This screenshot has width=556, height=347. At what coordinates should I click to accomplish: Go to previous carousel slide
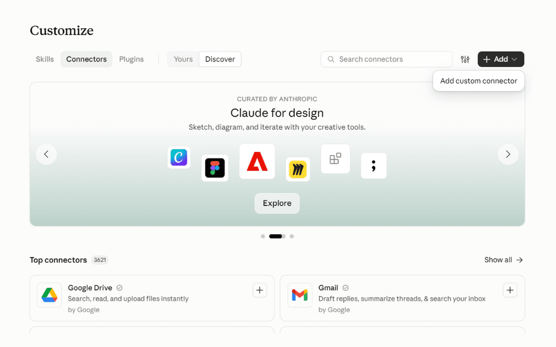point(46,154)
